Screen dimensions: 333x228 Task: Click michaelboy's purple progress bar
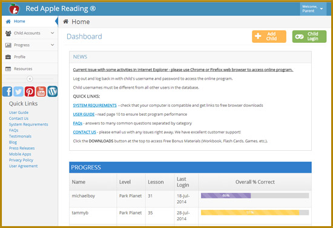(226, 195)
